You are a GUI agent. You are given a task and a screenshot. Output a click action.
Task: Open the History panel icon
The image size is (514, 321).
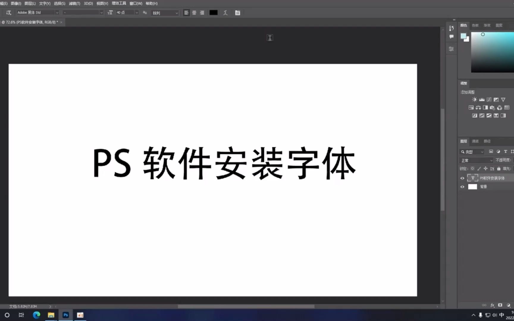tap(451, 28)
